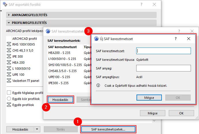
Task: Select the RHS 100X100X5 profile row
Action: 25,44
